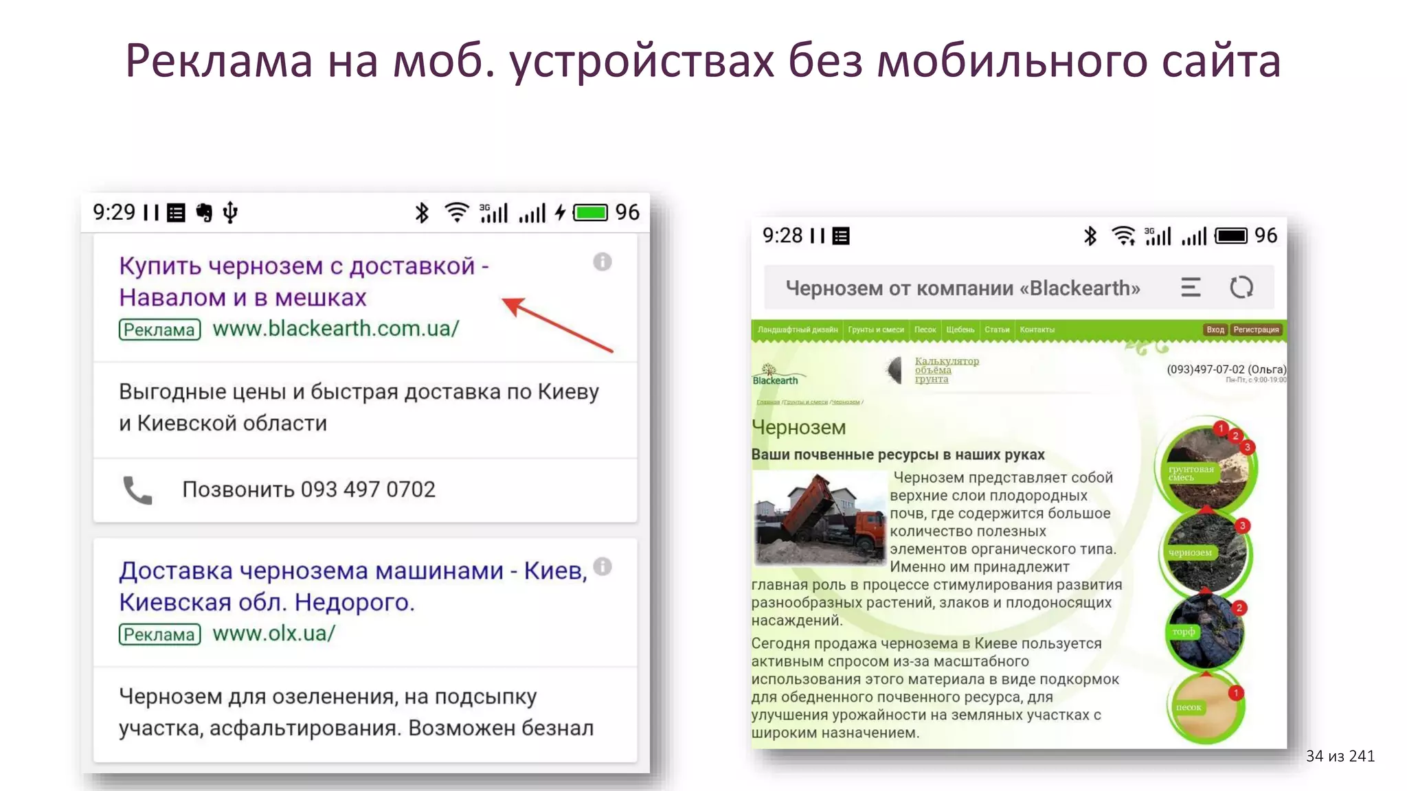Screen dimensions: 1407x791
Task: Tap the Wi-Fi icon in right phone status bar
Action: [x=1124, y=236]
